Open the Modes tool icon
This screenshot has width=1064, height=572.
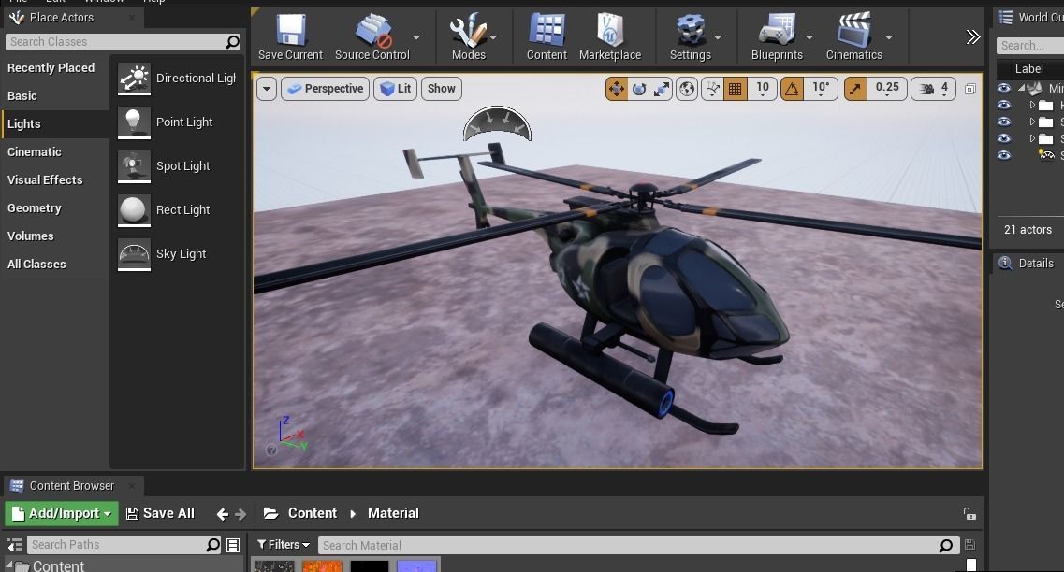[468, 30]
